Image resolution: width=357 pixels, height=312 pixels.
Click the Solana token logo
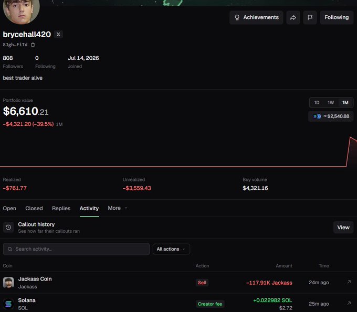click(8, 304)
